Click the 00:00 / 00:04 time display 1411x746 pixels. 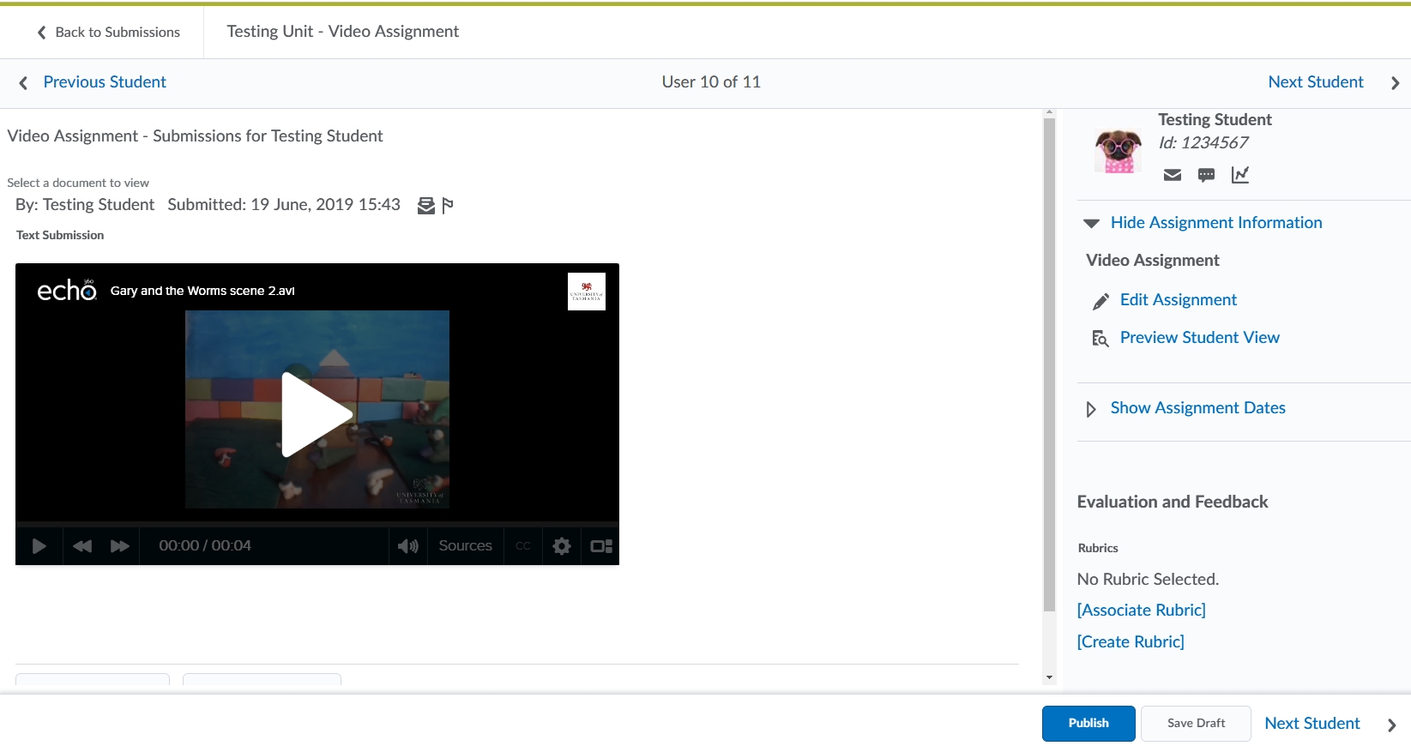(x=205, y=546)
